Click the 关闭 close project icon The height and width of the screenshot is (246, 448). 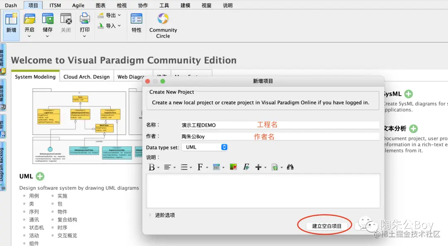click(x=66, y=19)
